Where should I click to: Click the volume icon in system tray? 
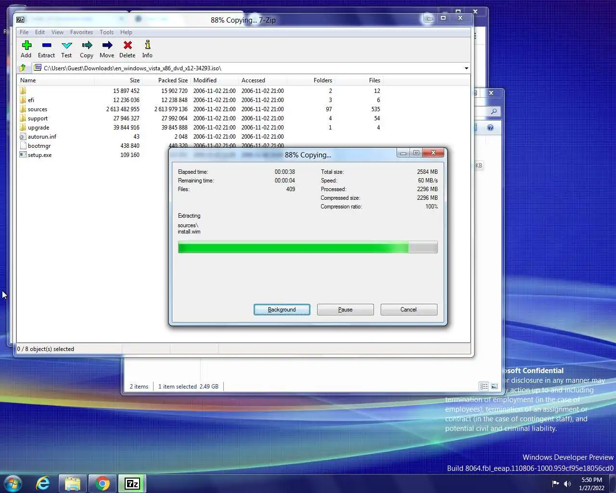coord(567,484)
